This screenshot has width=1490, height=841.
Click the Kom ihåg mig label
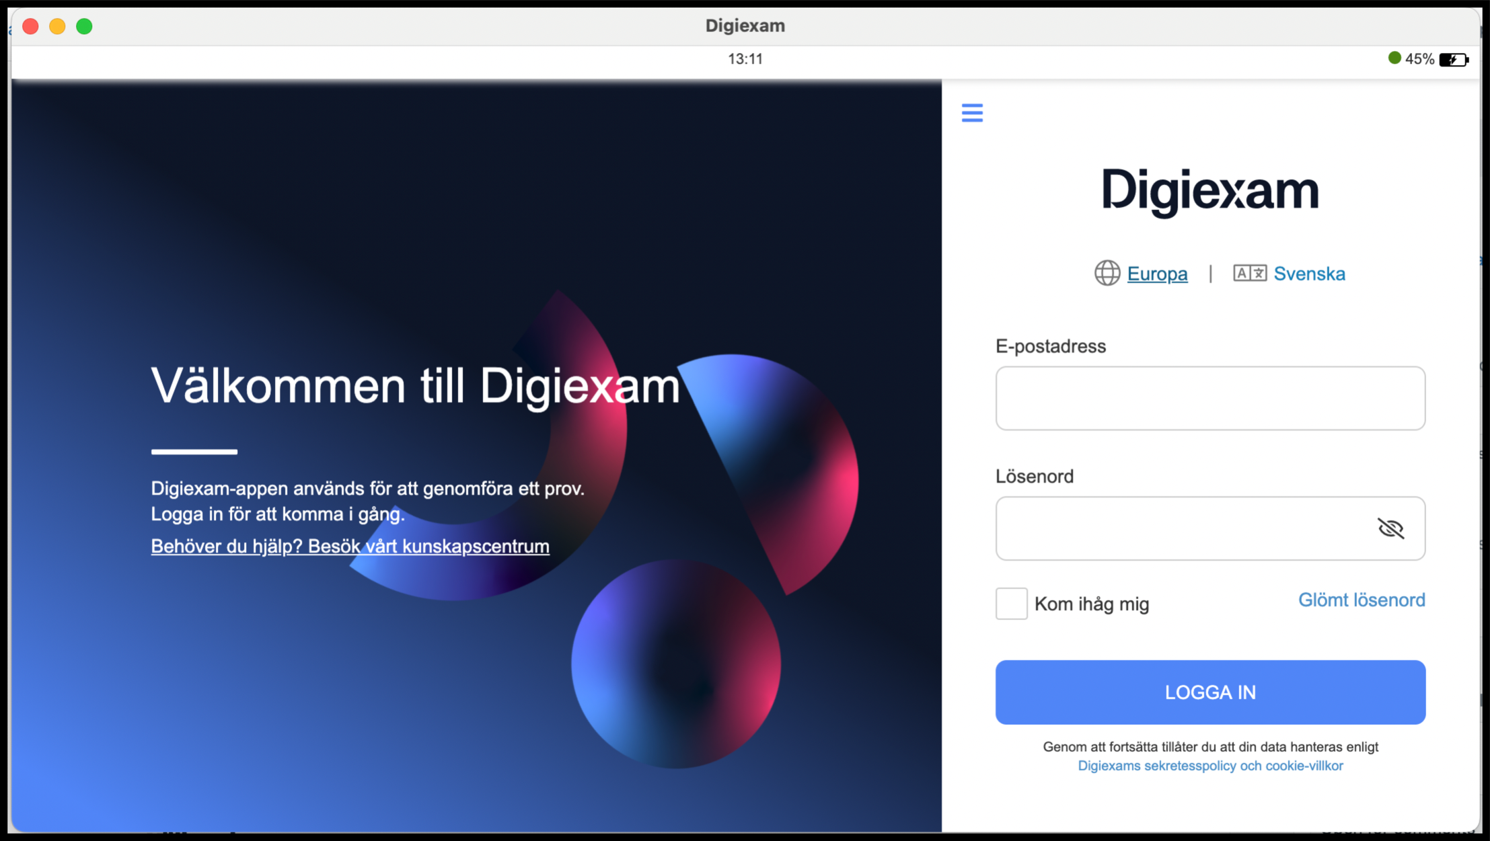[x=1092, y=604]
